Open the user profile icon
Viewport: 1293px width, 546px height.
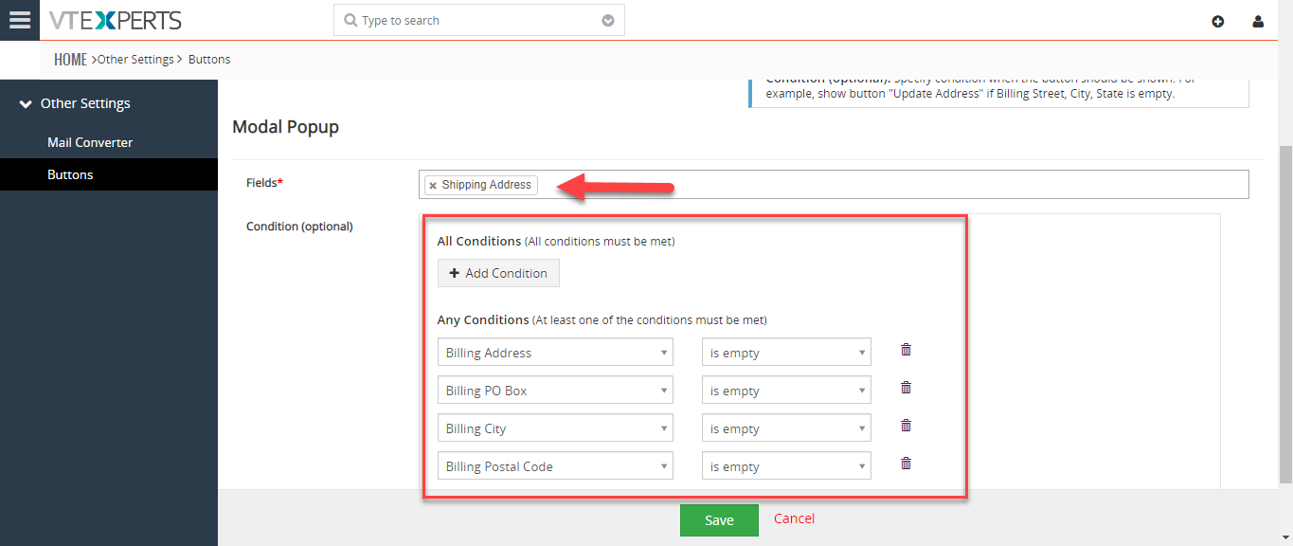click(x=1258, y=21)
